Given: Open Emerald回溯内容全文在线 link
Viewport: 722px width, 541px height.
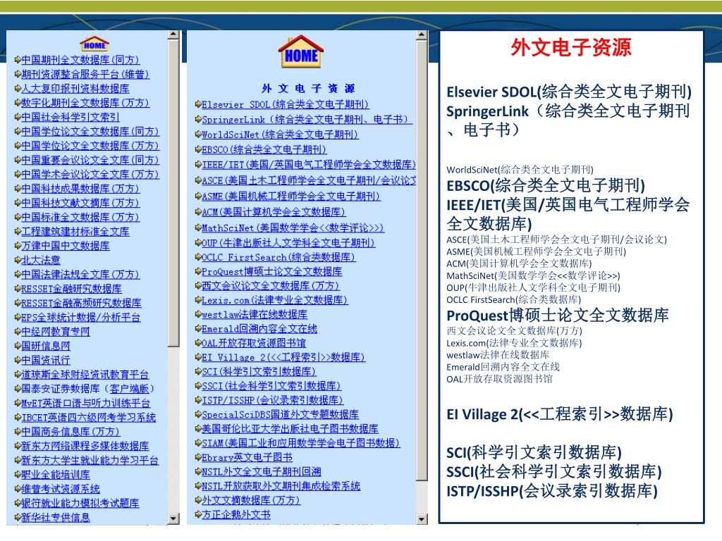Looking at the screenshot, I should coord(259,328).
